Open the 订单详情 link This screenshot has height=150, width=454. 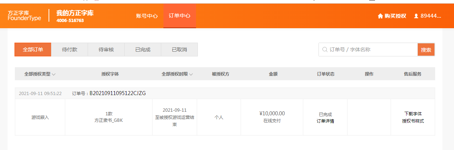point(325,121)
